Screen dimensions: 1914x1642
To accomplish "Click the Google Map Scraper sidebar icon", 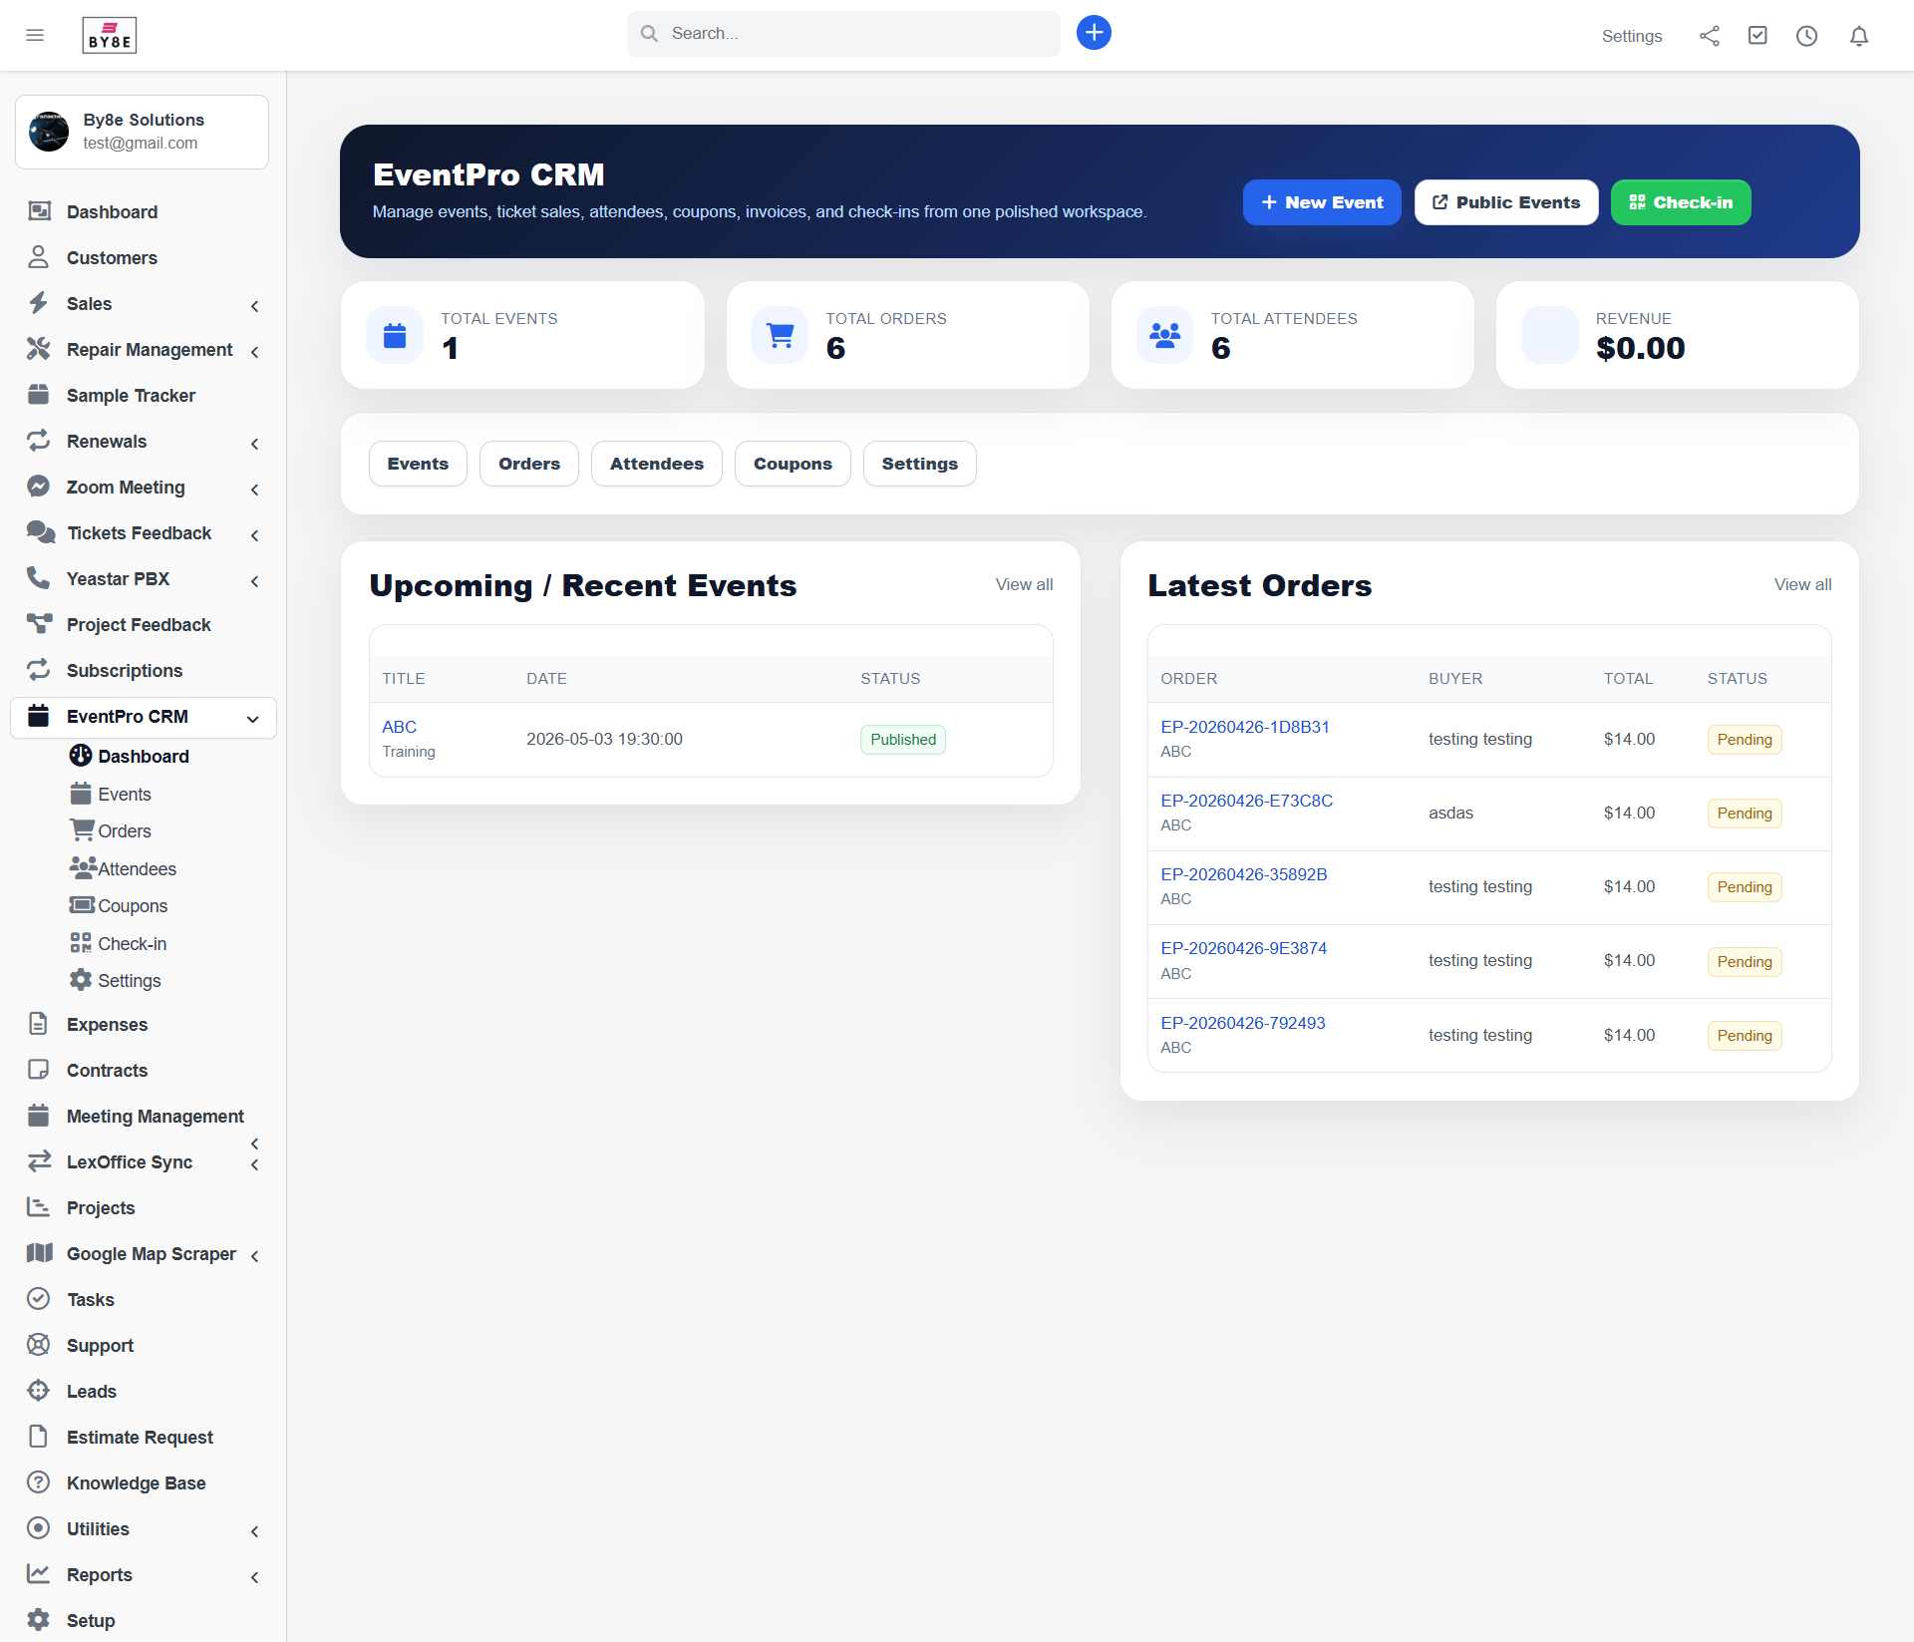I will coord(38,1253).
